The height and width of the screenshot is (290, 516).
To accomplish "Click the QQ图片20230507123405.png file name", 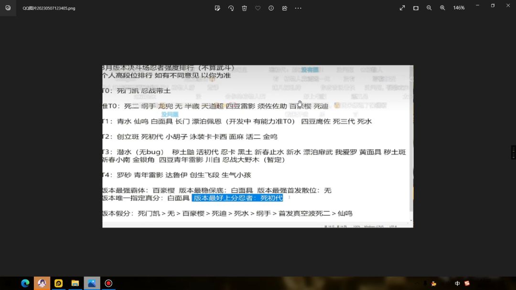I will (49, 8).
